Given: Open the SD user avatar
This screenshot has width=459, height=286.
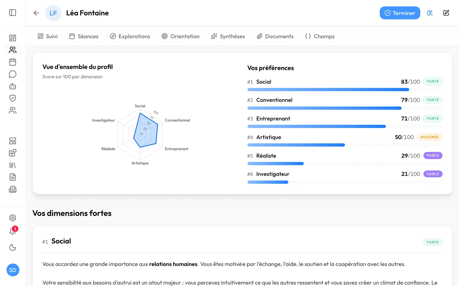Looking at the screenshot, I should click(x=13, y=270).
